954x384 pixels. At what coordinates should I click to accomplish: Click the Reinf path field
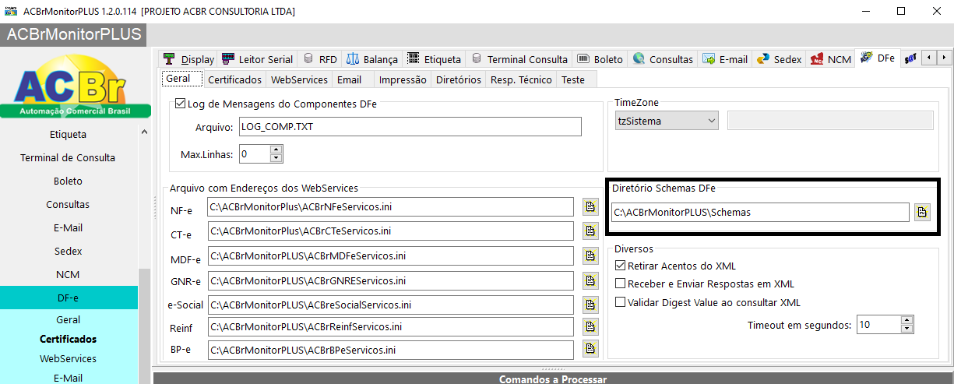[x=391, y=326]
